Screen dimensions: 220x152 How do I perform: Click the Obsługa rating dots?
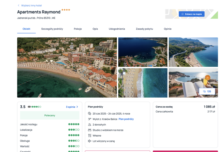pos(74,141)
